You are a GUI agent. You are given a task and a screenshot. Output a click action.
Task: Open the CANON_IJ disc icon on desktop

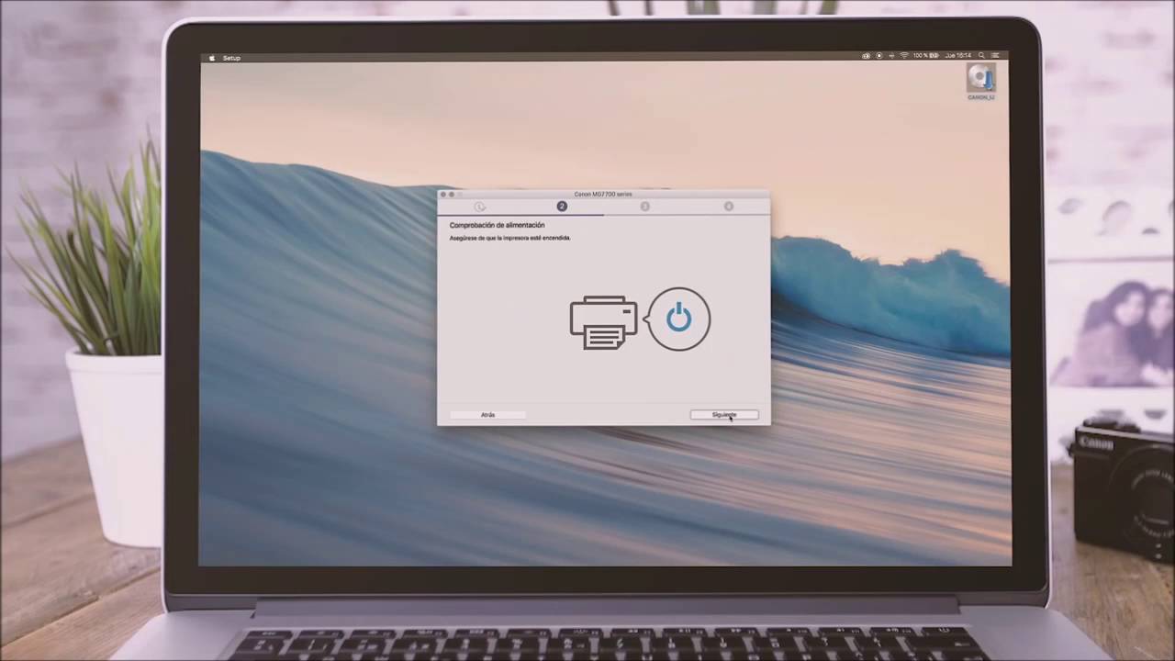(981, 82)
